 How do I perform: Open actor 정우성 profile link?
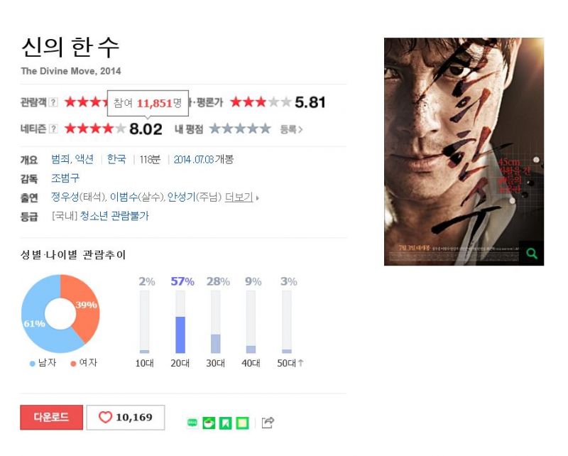[65, 197]
